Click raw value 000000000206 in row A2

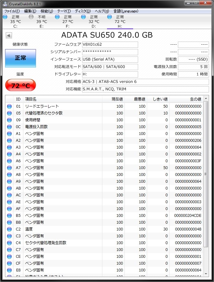point(188,141)
